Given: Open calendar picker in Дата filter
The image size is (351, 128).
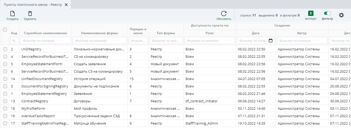Looking at the screenshot, I should [x=271, y=41].
